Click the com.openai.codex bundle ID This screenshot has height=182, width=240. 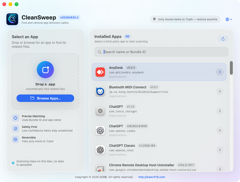coord(122,131)
